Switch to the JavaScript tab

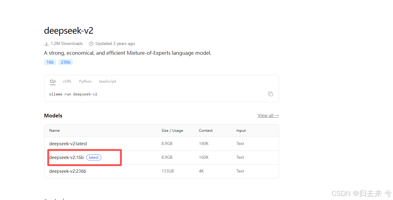coord(107,81)
